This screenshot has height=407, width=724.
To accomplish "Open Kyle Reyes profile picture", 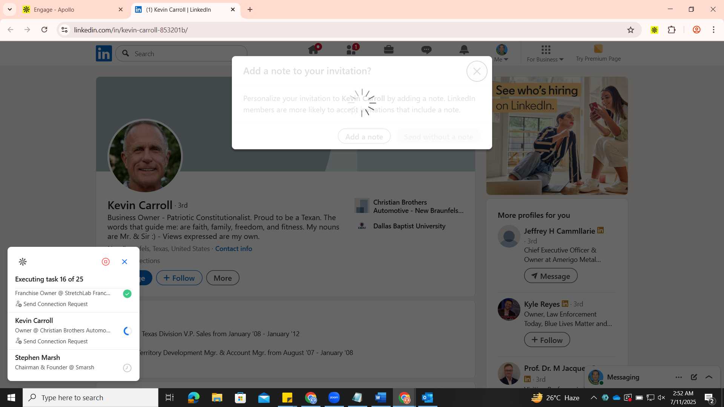I will coord(509,309).
